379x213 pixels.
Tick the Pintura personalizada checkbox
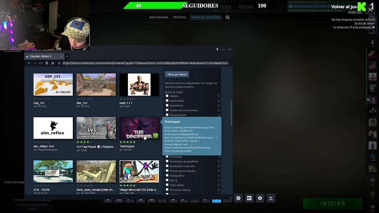tap(167, 171)
